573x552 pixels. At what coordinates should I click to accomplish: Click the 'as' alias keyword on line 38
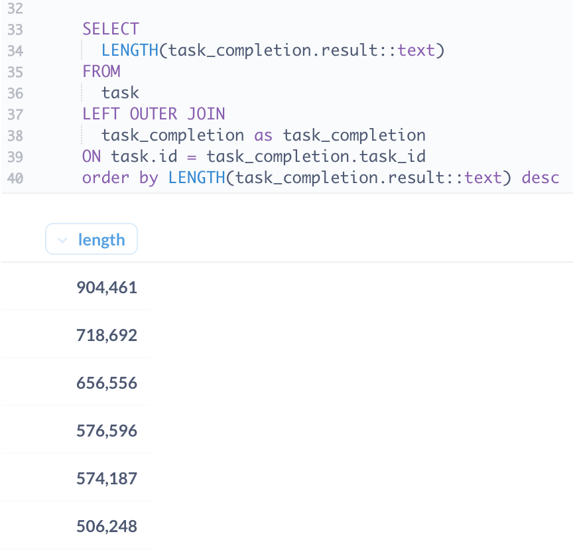click(263, 135)
